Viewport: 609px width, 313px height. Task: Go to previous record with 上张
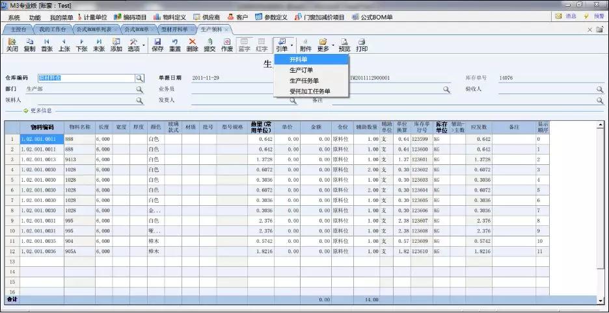tap(64, 45)
